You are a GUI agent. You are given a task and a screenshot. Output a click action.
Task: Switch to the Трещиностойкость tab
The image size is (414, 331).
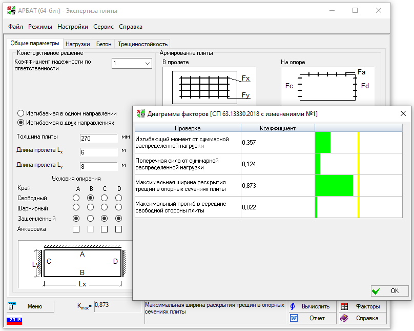point(142,45)
